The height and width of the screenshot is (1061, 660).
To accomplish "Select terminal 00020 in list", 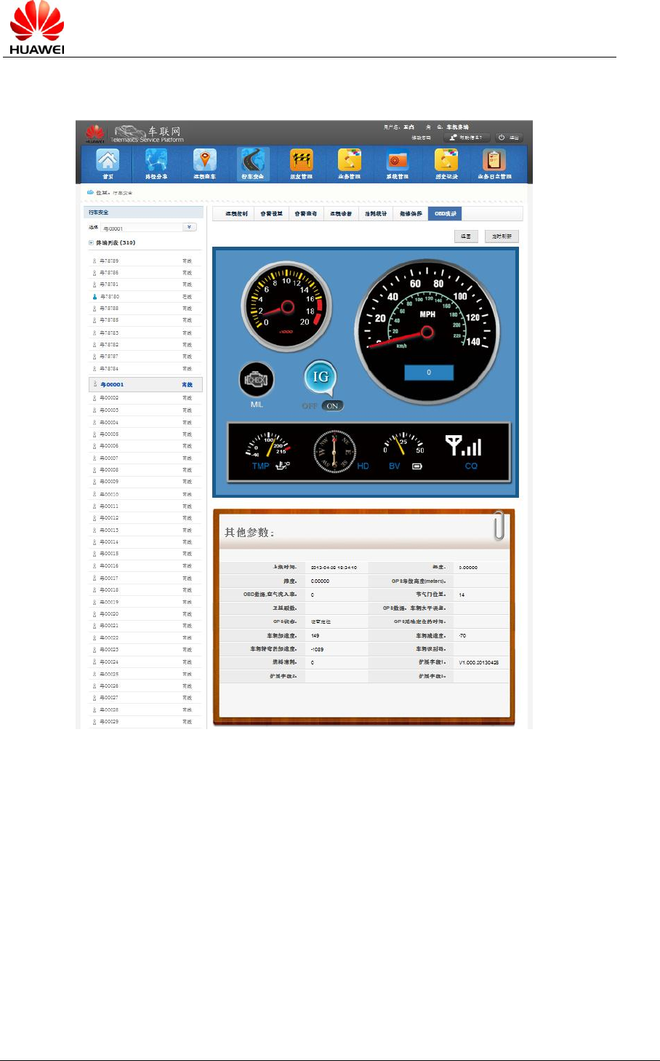I will click(x=145, y=614).
